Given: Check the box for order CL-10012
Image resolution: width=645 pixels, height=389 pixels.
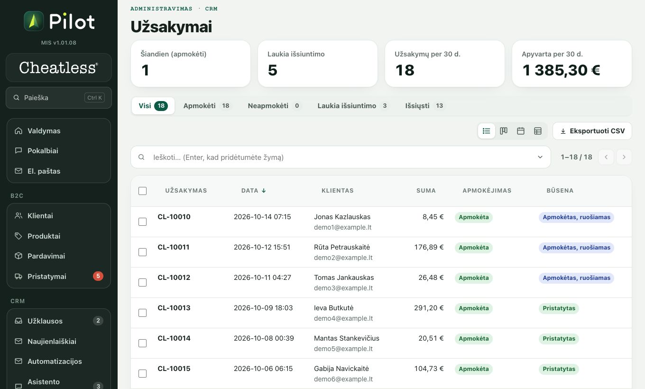Looking at the screenshot, I should pos(142,282).
